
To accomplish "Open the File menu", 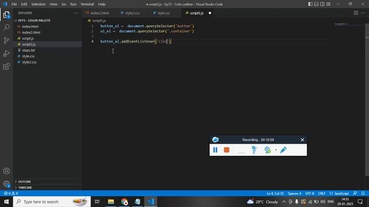I will [x=14, y=4].
